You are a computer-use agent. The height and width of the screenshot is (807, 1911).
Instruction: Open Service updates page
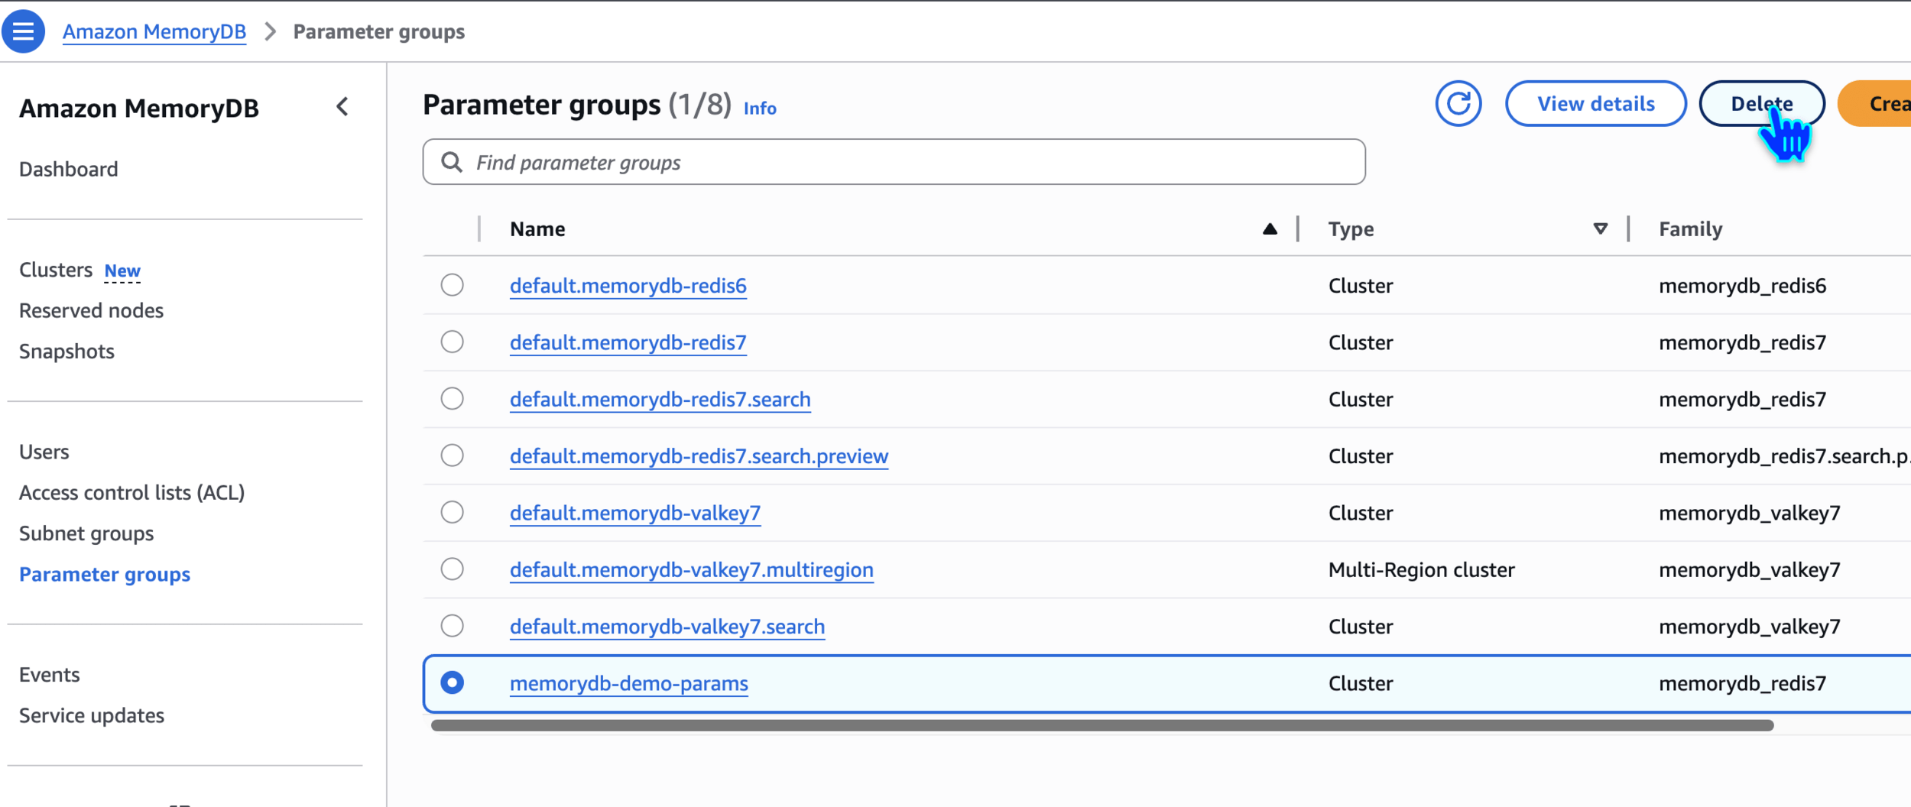pyautogui.click(x=92, y=716)
